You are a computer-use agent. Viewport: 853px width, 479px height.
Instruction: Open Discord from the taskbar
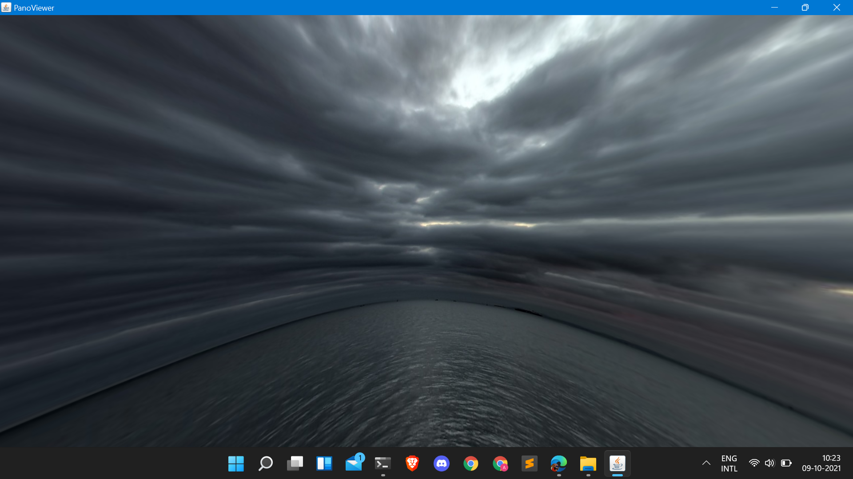[x=442, y=463]
